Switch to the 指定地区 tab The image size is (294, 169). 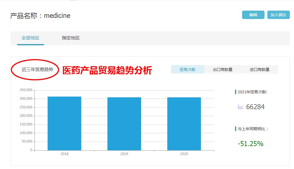click(x=71, y=38)
